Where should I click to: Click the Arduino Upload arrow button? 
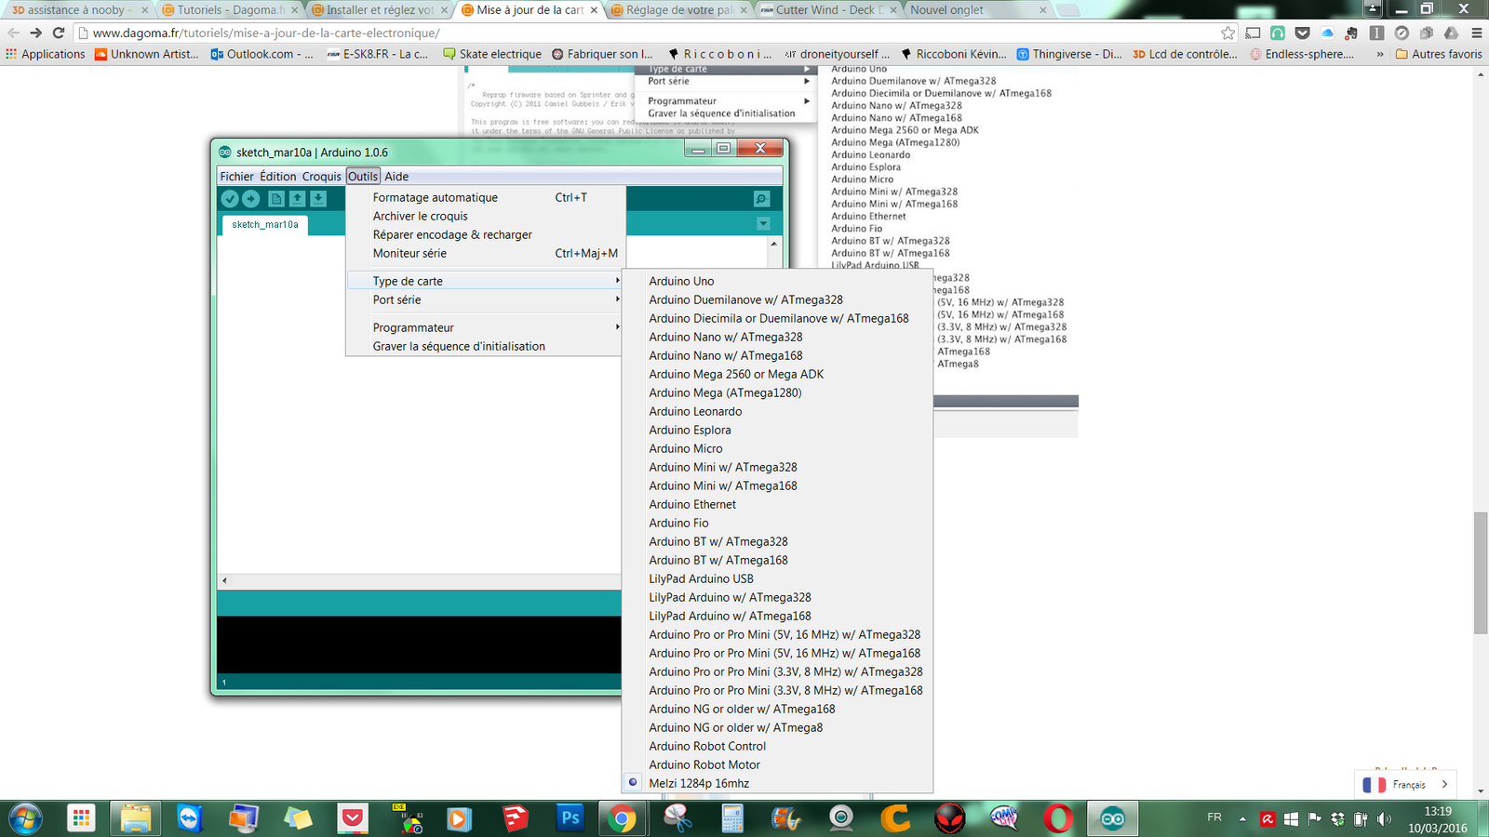point(251,198)
